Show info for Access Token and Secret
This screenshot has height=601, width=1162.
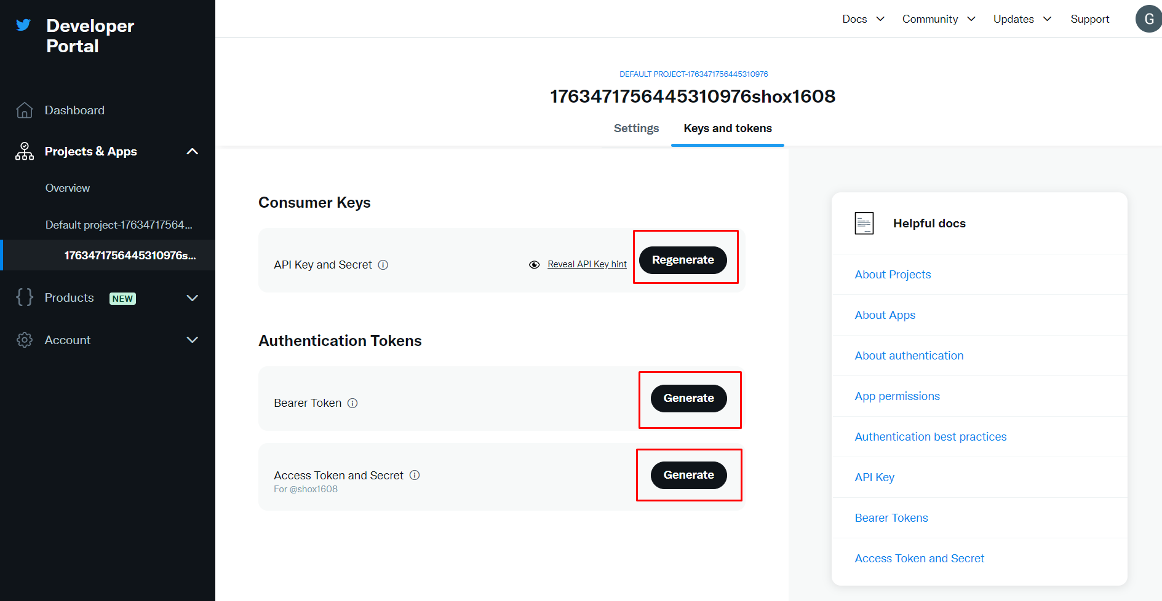coord(415,475)
